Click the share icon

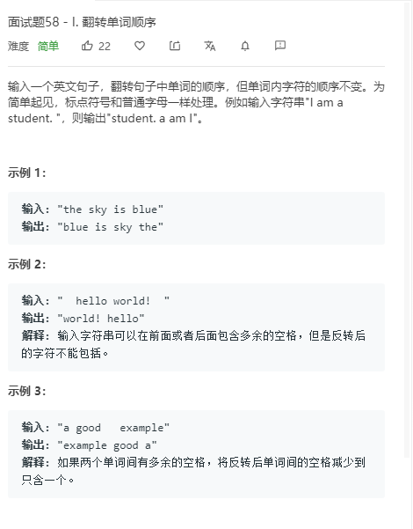click(x=175, y=46)
